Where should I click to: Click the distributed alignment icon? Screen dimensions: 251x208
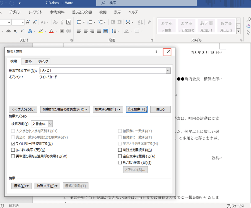[105, 31]
